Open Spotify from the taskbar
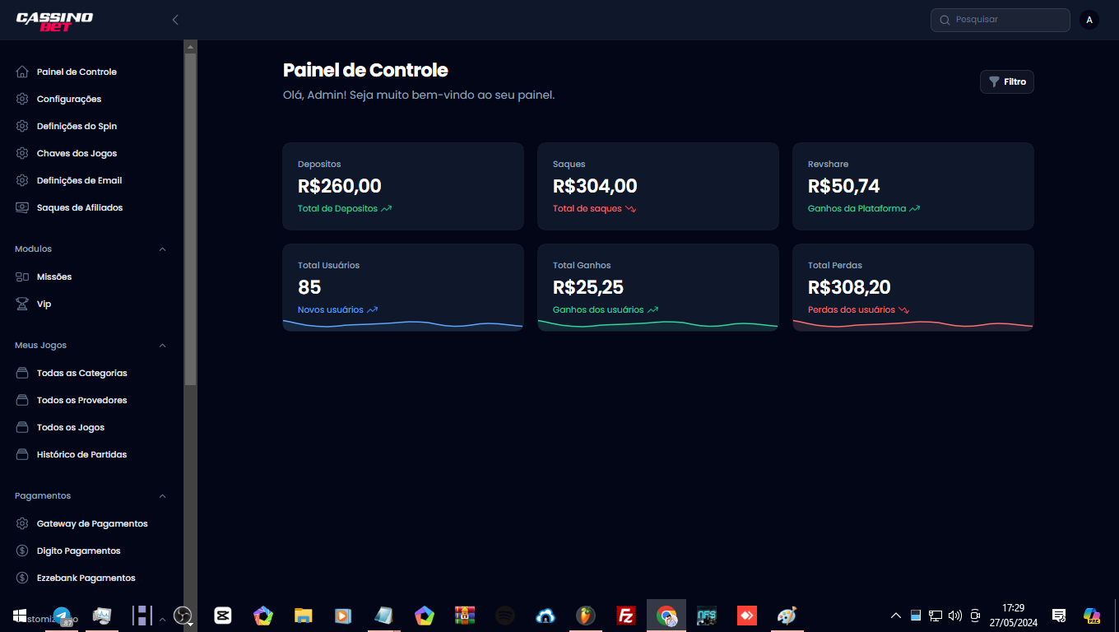The width and height of the screenshot is (1119, 632). point(505,615)
